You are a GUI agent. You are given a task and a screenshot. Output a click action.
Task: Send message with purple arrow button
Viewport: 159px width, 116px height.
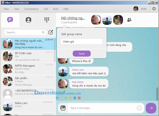pos(151,108)
